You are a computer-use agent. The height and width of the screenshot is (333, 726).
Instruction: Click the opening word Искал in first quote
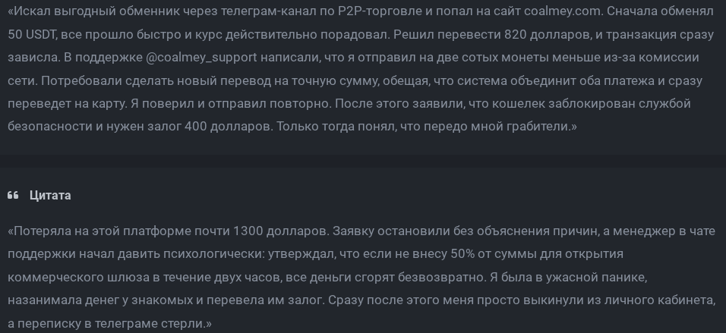click(31, 11)
